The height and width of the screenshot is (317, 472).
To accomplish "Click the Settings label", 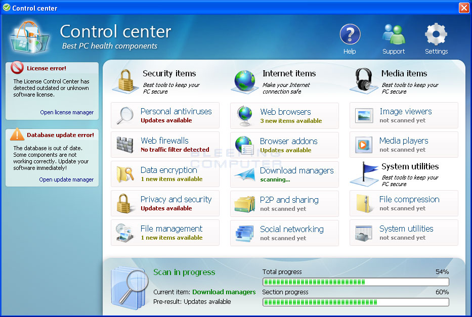I will tap(437, 52).
